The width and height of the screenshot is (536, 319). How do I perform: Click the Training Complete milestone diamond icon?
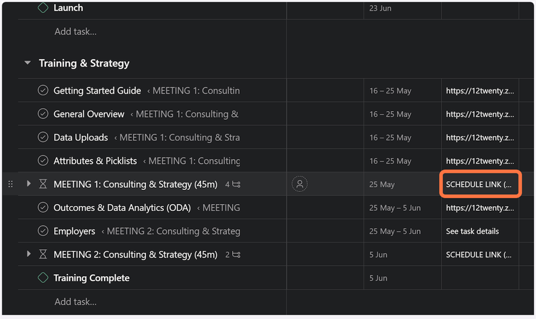coord(43,278)
